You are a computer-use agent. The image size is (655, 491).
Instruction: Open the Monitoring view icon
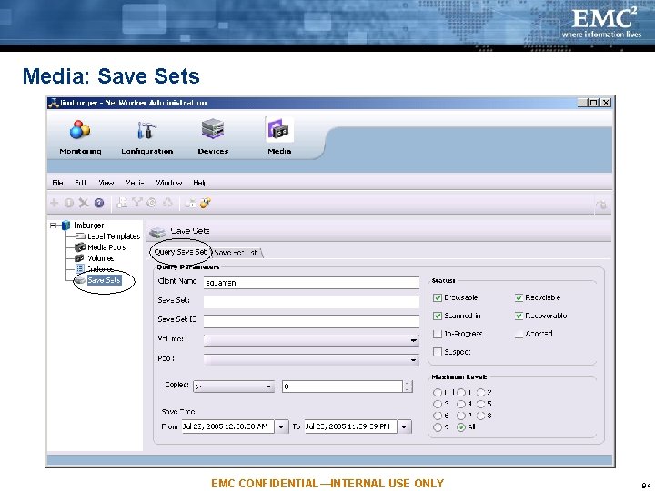click(x=80, y=129)
